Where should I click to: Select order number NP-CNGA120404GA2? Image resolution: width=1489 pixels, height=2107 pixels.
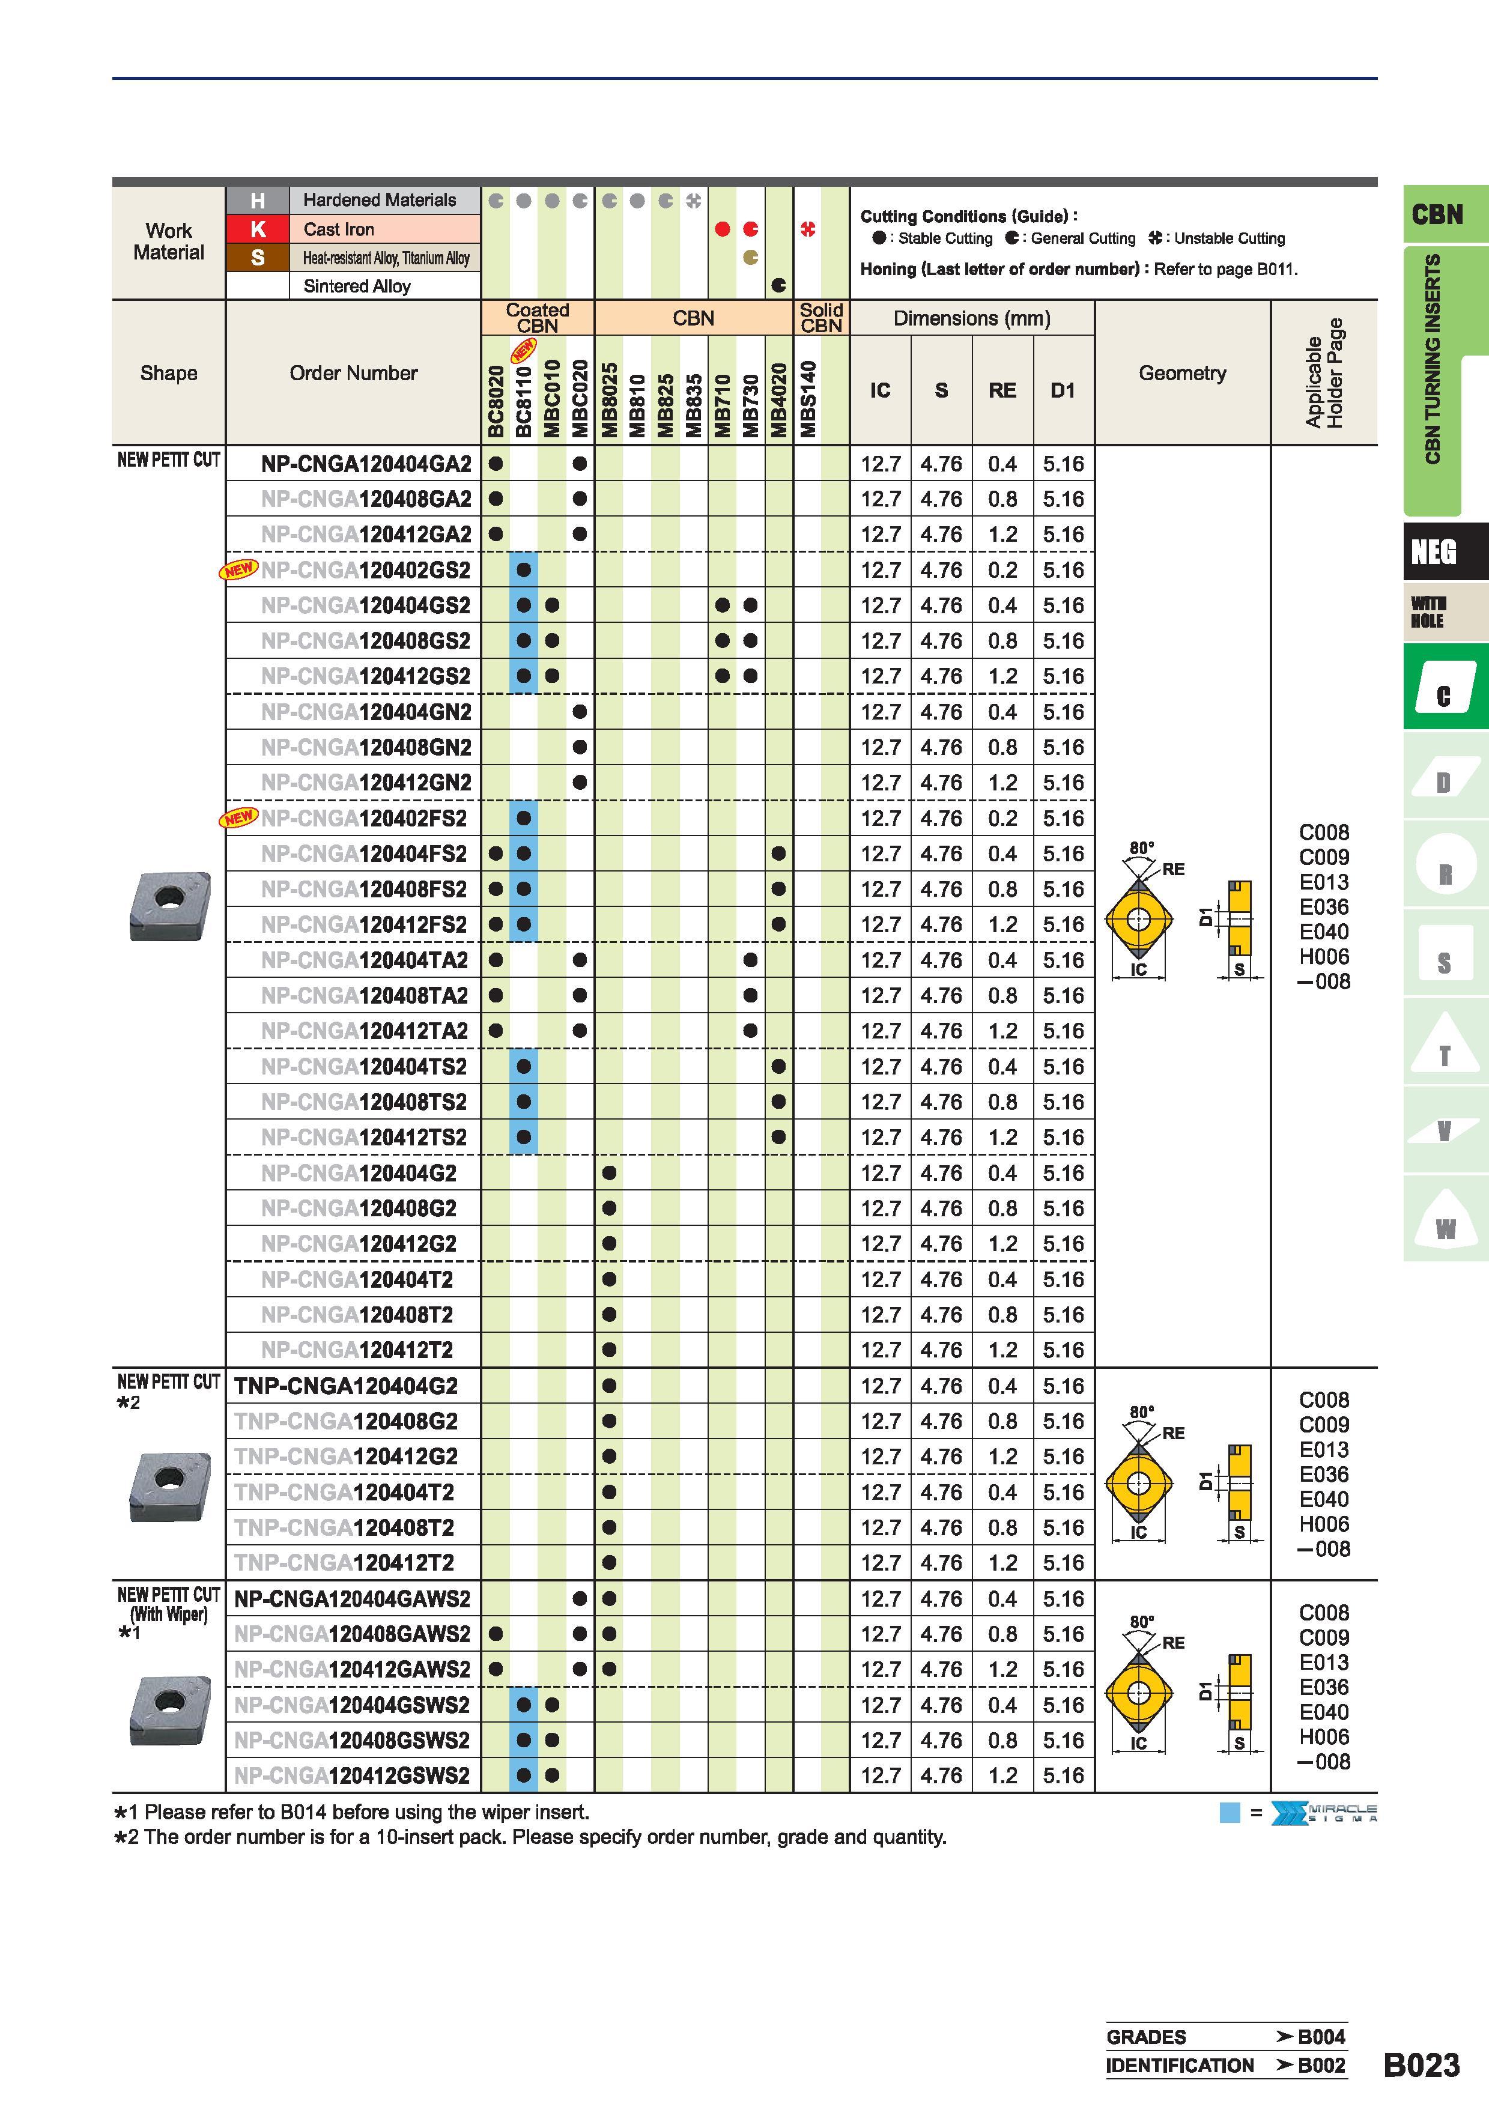[366, 464]
